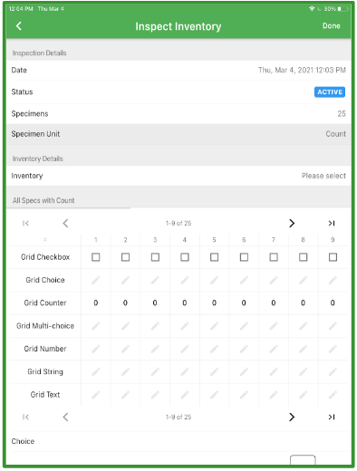Go to next page in top pager
357x471 pixels.
pos(292,223)
